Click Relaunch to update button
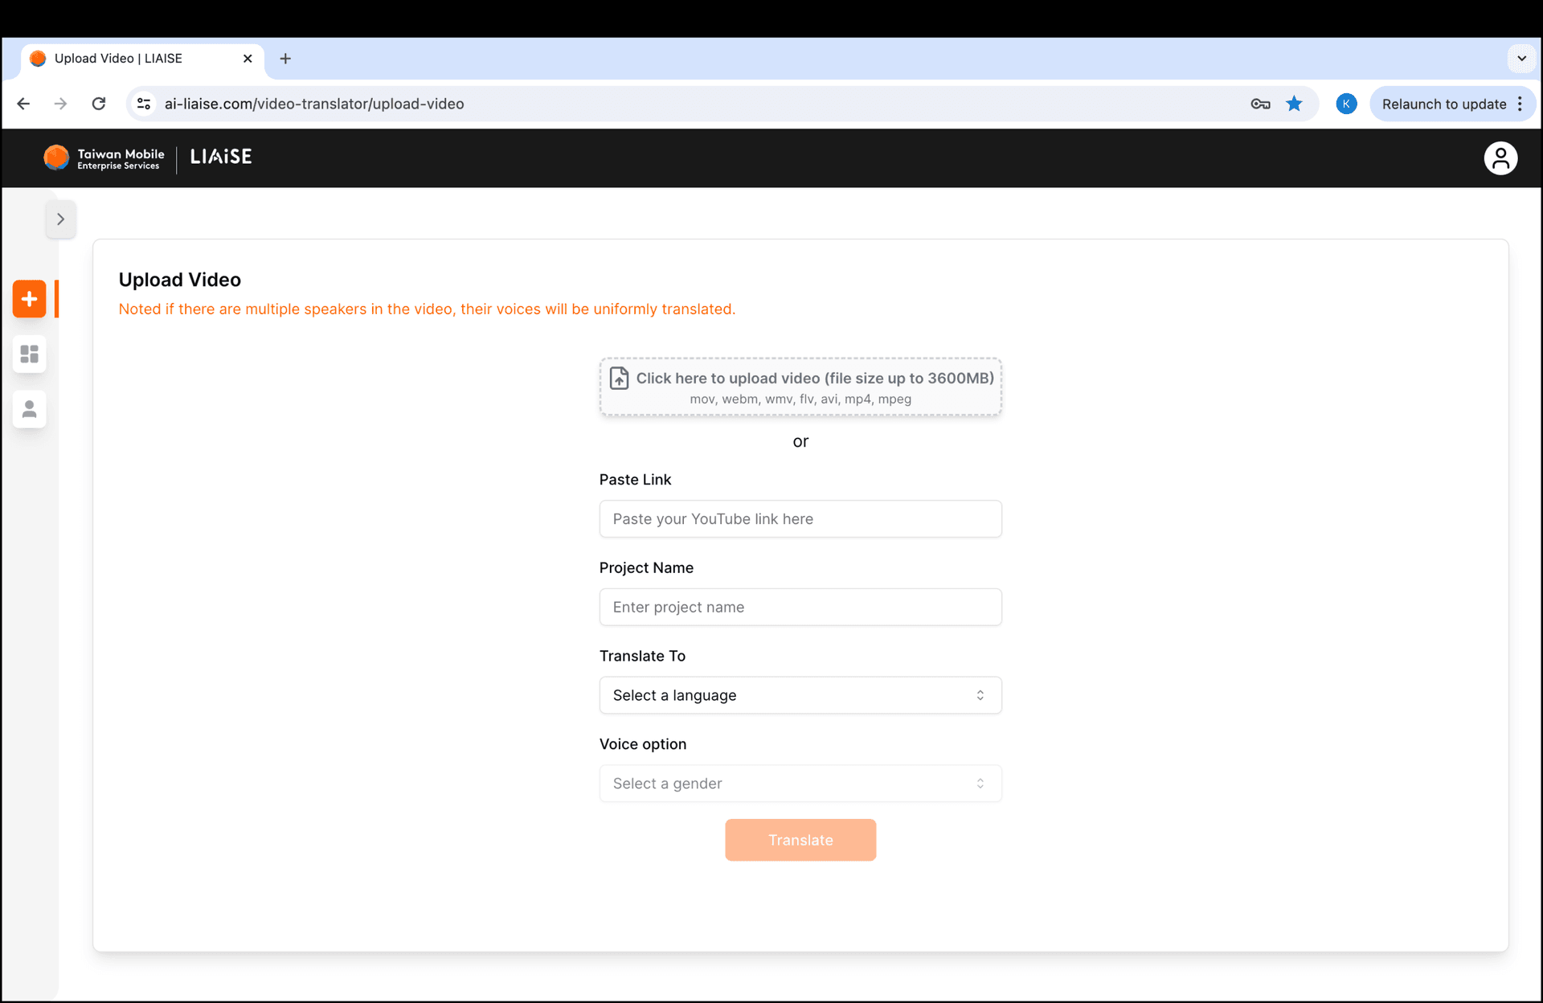This screenshot has height=1003, width=1543. point(1443,104)
